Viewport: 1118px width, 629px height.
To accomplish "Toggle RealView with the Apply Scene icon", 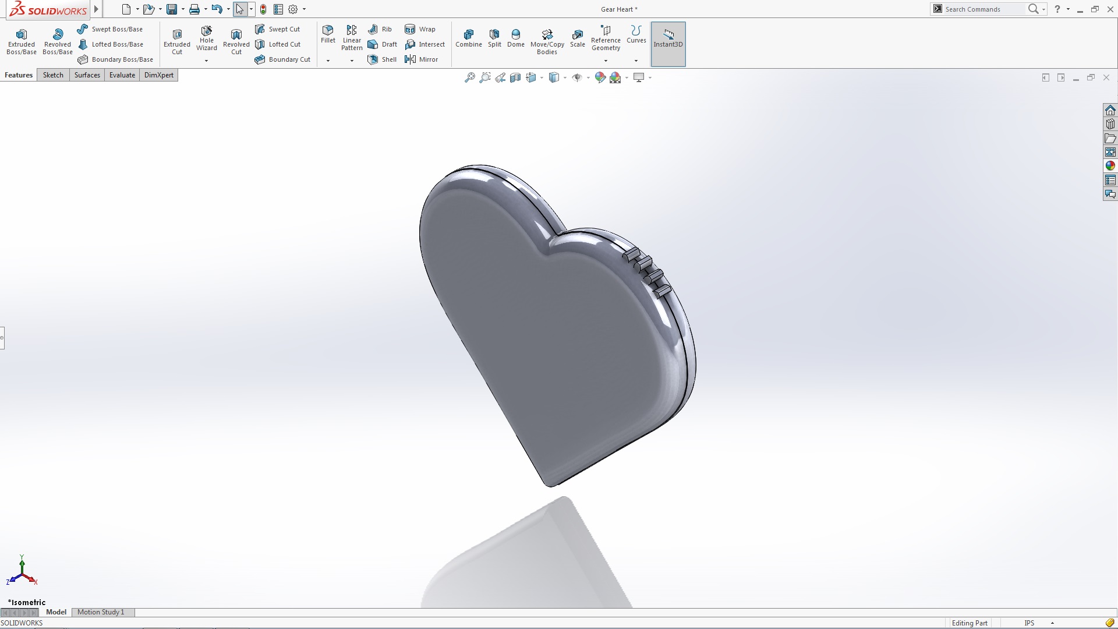I will click(x=615, y=77).
